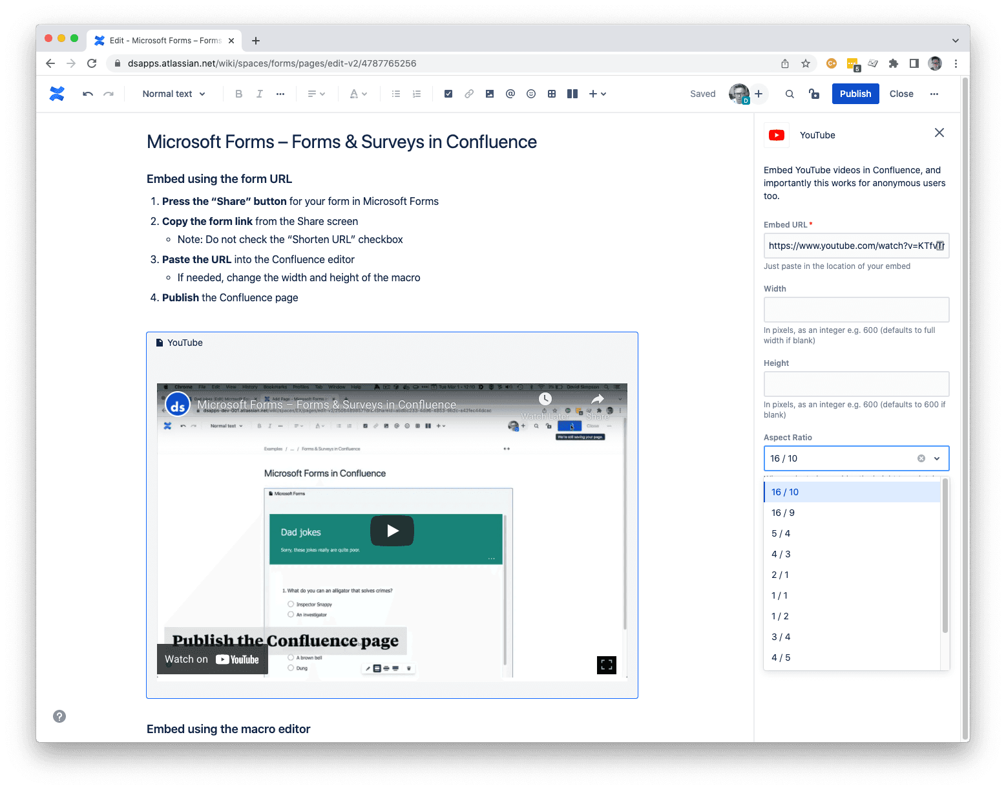The image size is (1006, 790).
Task: Insert an action item checkbox
Action: [448, 94]
